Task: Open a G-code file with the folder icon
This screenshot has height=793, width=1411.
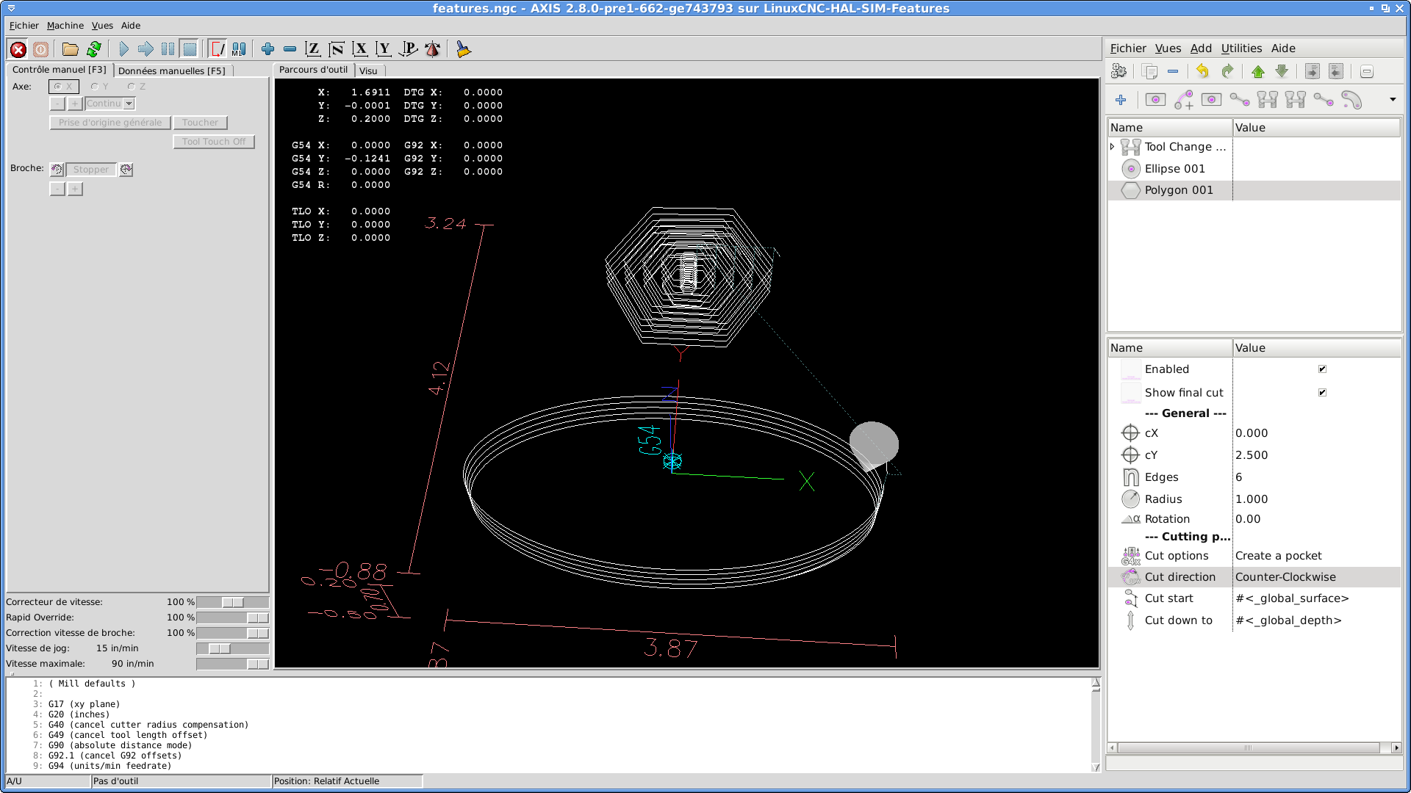Action: point(71,49)
